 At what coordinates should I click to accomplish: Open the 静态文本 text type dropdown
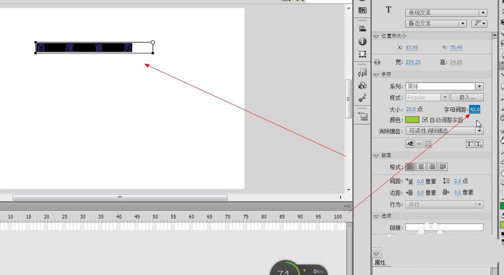tap(436, 24)
